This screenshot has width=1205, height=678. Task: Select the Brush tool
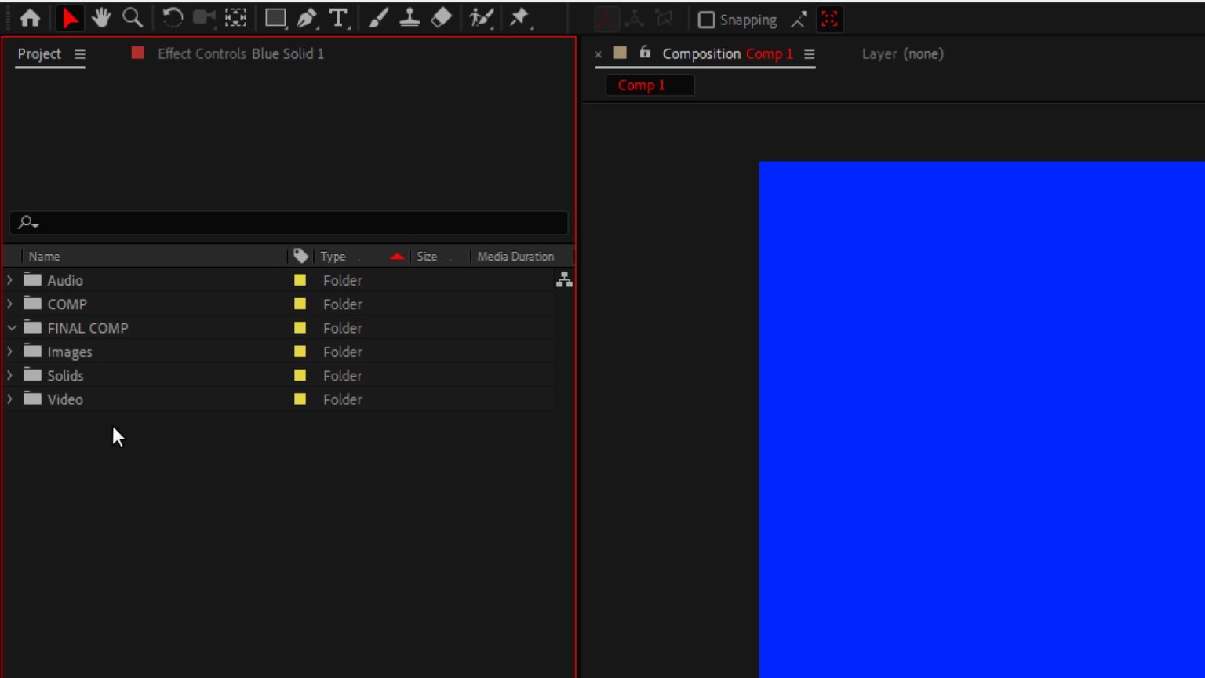[378, 18]
